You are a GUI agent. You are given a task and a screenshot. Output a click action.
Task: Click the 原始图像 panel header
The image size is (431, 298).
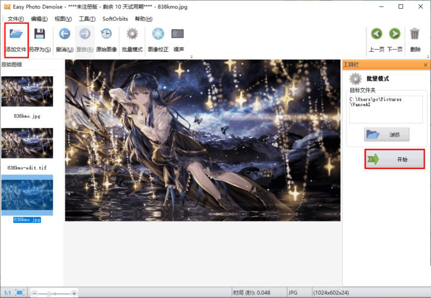(11, 65)
